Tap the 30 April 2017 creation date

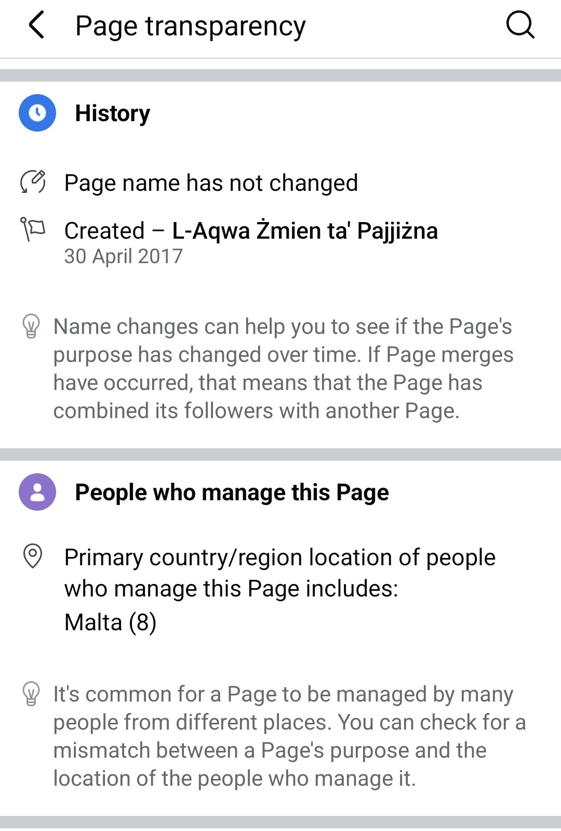(123, 256)
